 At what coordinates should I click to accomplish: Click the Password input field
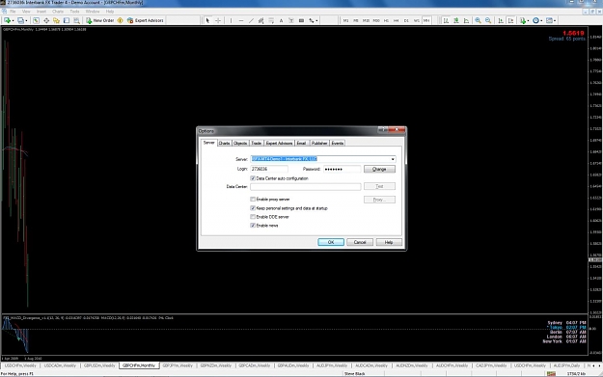click(342, 169)
